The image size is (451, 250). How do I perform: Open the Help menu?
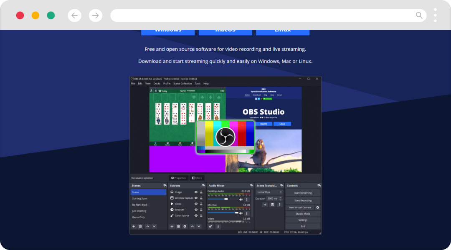(x=206, y=83)
